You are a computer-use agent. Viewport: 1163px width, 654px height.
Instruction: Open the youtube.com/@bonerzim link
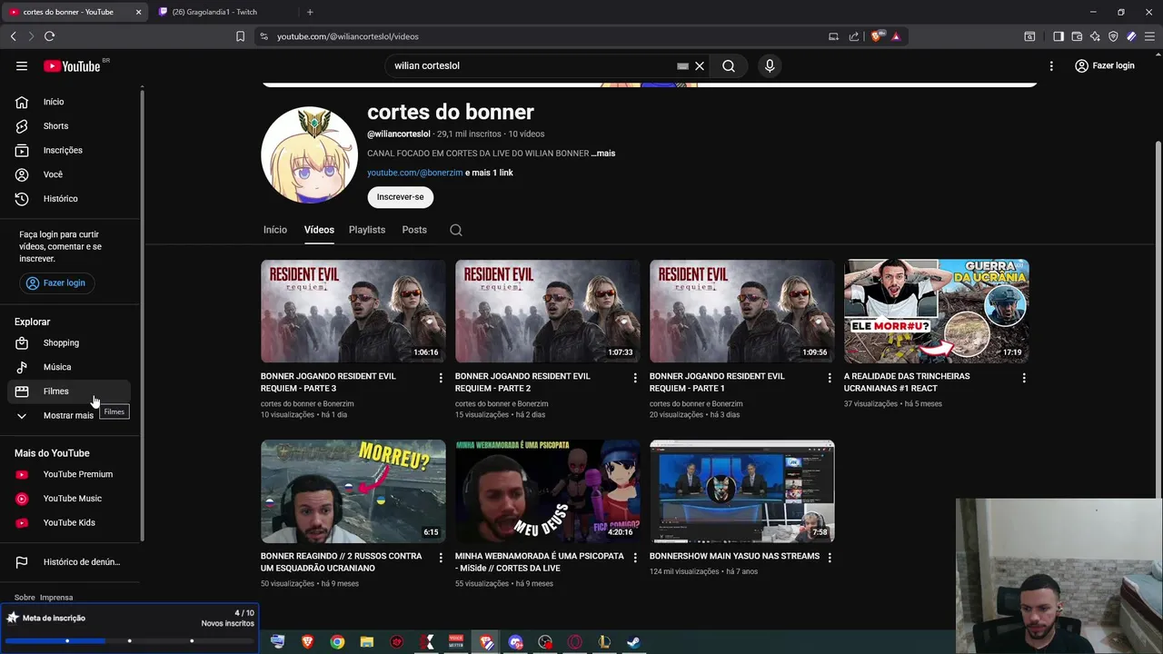pyautogui.click(x=415, y=173)
